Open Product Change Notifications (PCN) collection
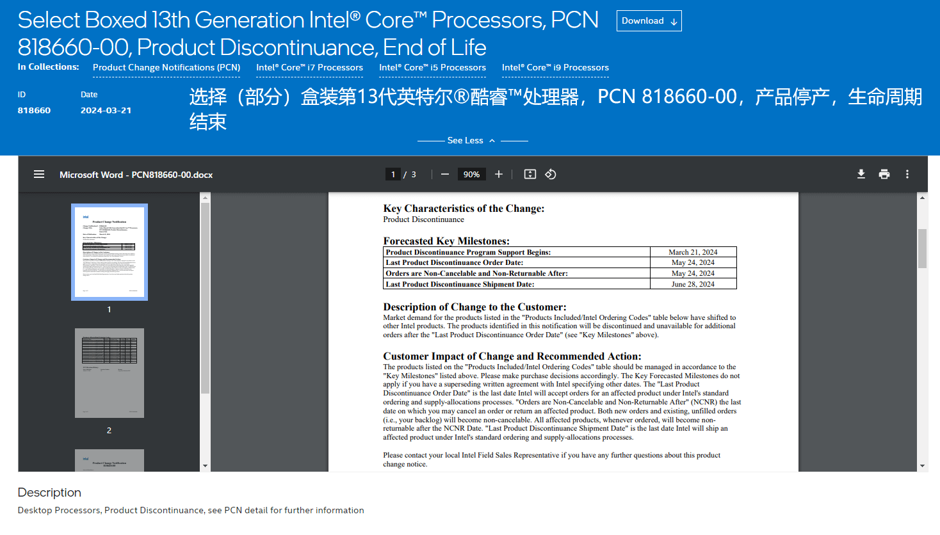Image resolution: width=940 pixels, height=535 pixels. [x=166, y=67]
